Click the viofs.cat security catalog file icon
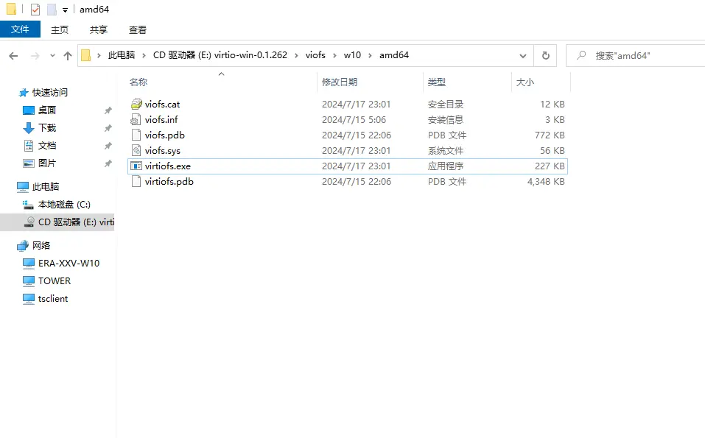705x438 pixels. click(x=136, y=105)
